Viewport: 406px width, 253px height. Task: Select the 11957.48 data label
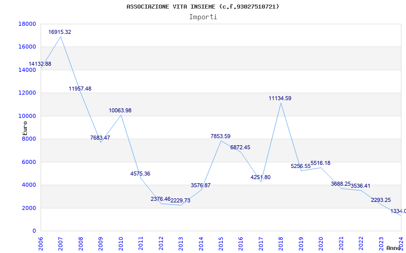point(80,89)
